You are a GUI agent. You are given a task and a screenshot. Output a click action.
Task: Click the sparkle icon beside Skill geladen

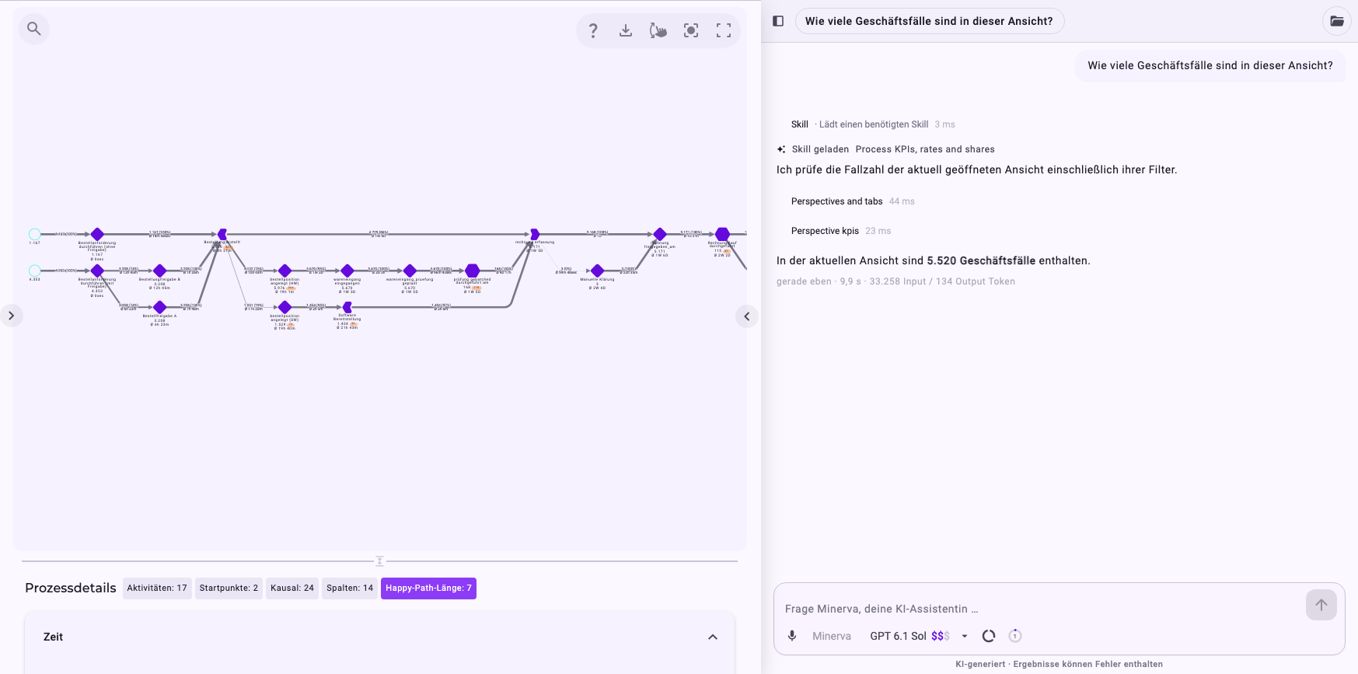point(781,149)
